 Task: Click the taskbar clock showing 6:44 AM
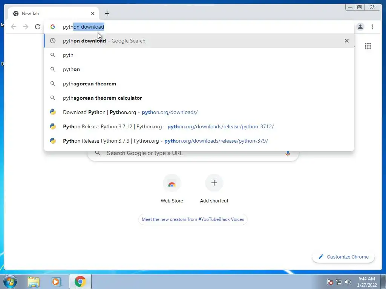[367, 282]
